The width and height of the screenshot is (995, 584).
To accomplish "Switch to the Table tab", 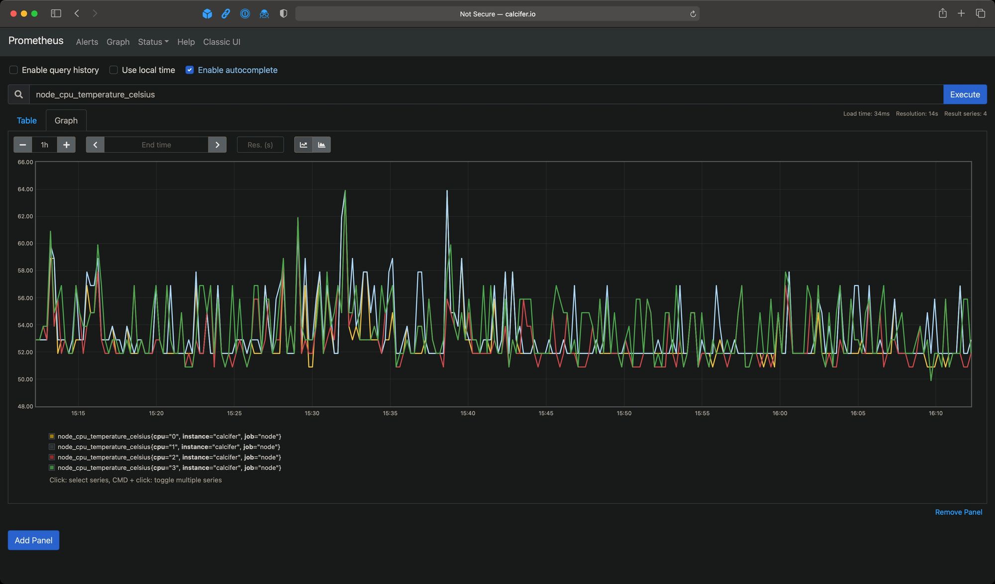I will coord(27,120).
